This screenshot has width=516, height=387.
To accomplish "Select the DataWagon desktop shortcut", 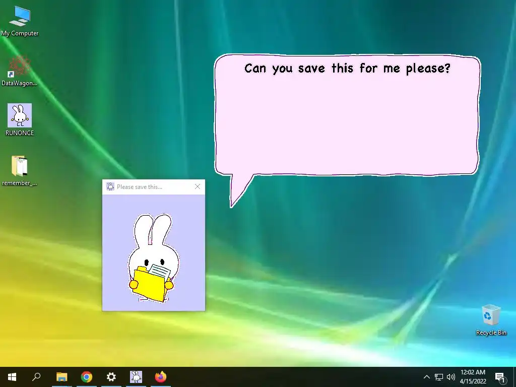I will (x=20, y=71).
